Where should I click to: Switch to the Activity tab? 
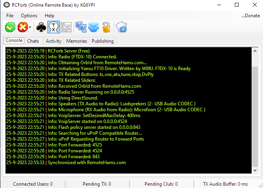point(54,41)
